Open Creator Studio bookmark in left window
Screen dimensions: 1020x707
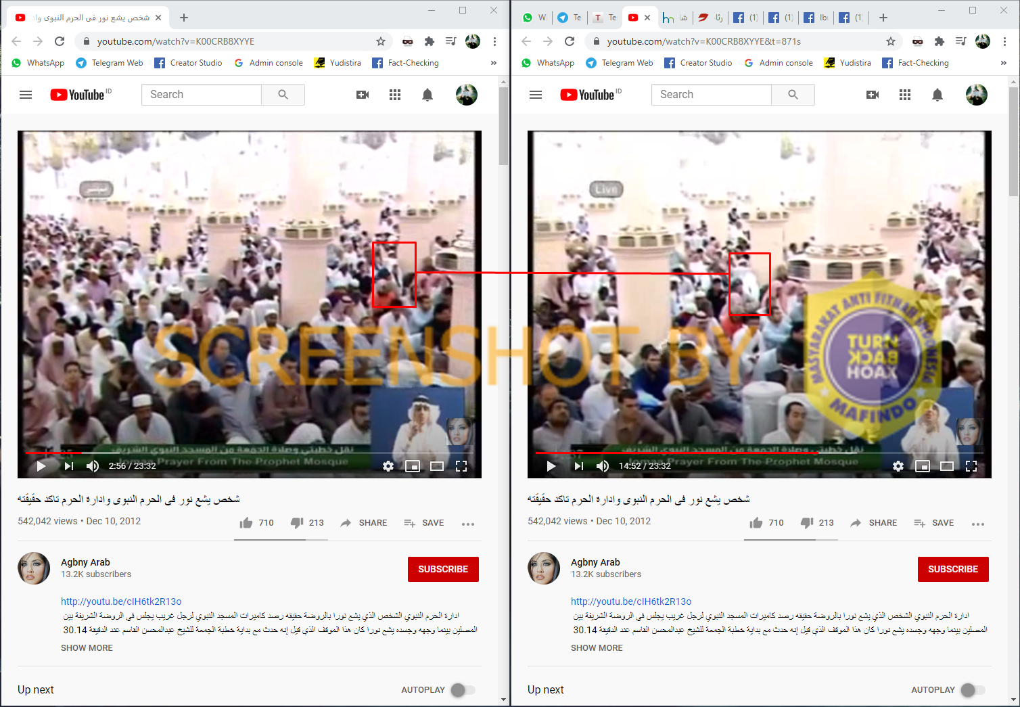point(188,63)
